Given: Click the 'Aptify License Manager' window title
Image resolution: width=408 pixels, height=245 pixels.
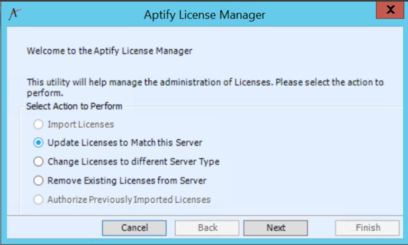Looking at the screenshot, I should pos(204,15).
